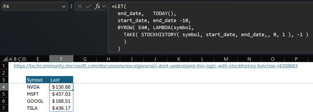Select the Symbol header cell

(38, 80)
